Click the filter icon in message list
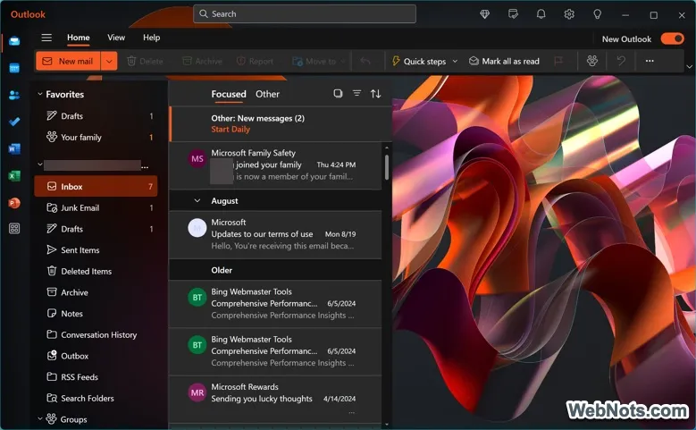The image size is (696, 430). pos(356,94)
